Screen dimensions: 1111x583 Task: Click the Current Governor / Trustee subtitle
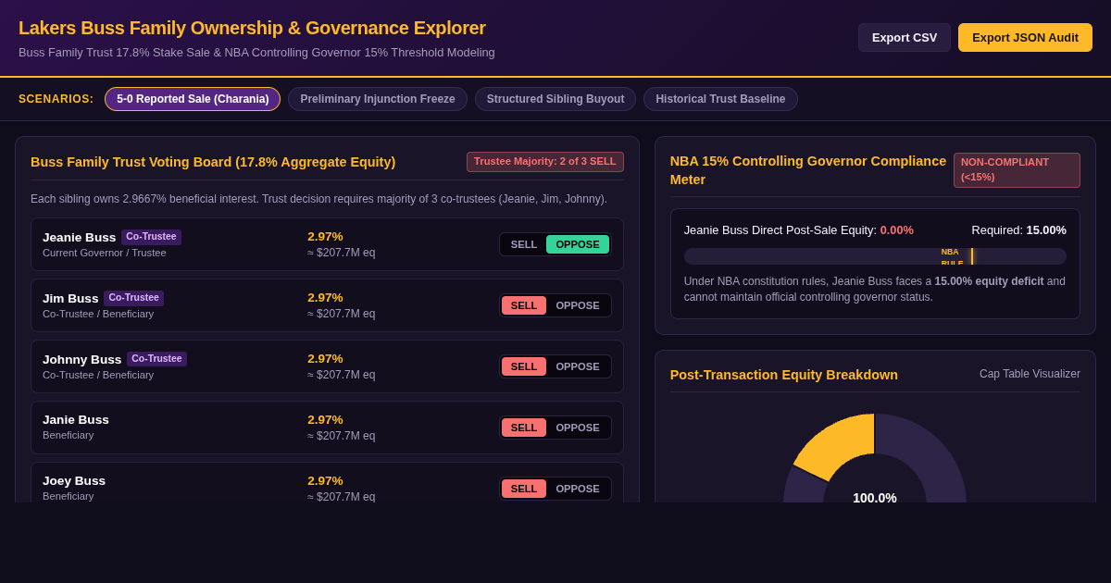pyautogui.click(x=105, y=253)
